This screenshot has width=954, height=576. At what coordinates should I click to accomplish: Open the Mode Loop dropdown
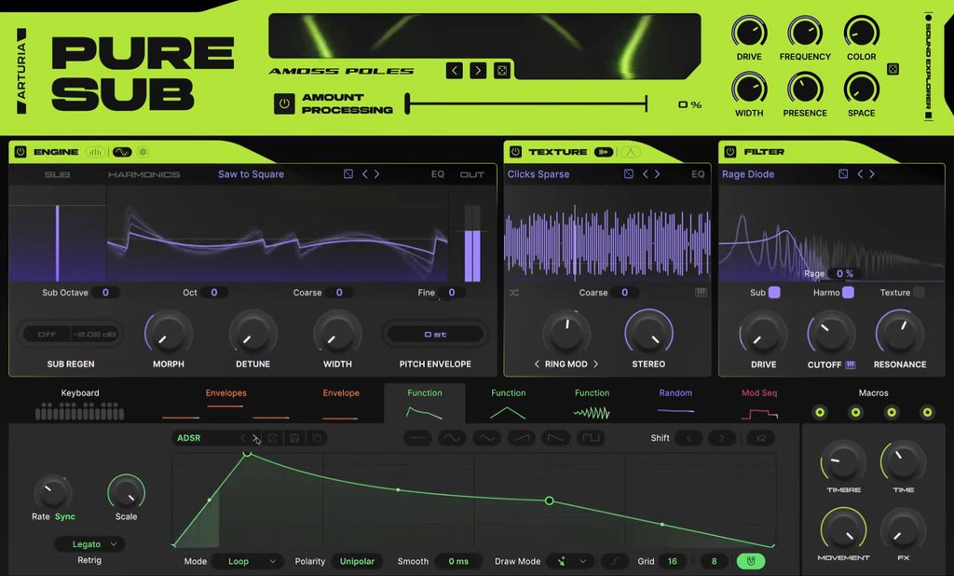point(249,561)
